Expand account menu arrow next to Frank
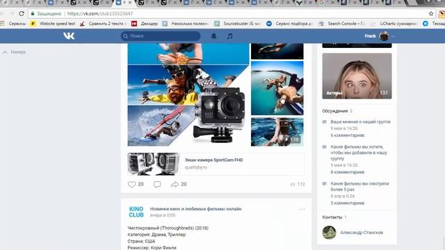The height and width of the screenshot is (250, 445). [393, 36]
